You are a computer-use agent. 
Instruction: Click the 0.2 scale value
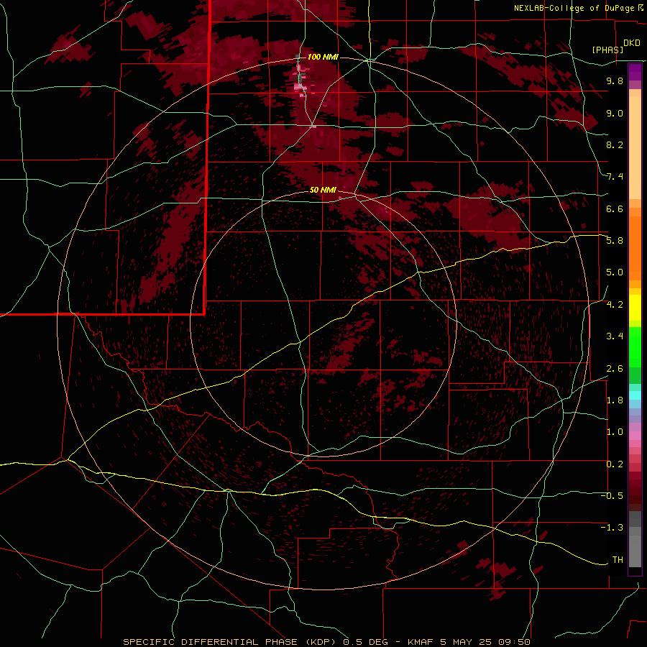(x=615, y=464)
